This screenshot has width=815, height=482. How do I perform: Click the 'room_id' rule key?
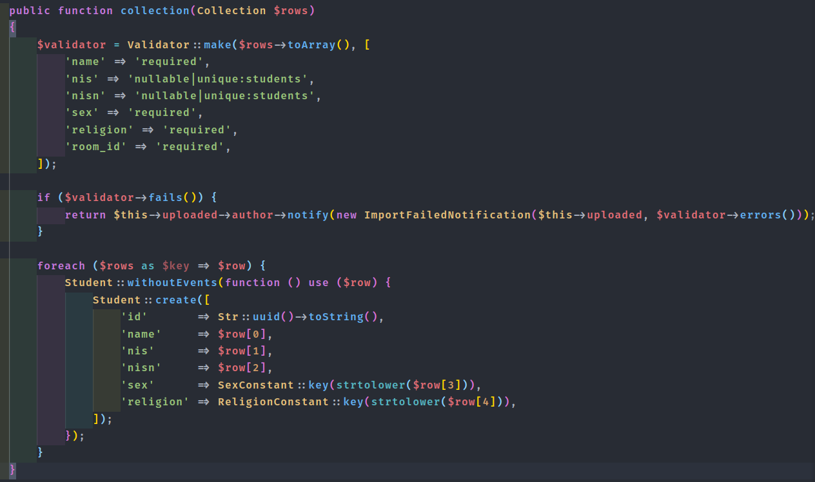point(96,147)
